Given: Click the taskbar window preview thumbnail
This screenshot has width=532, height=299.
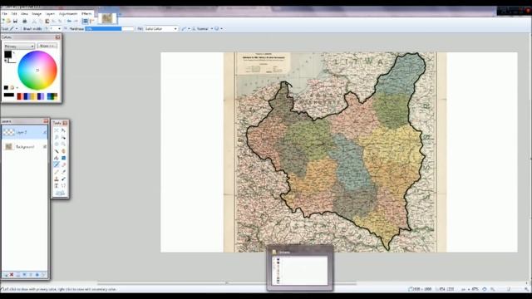Looking at the screenshot, I should pyautogui.click(x=299, y=267).
